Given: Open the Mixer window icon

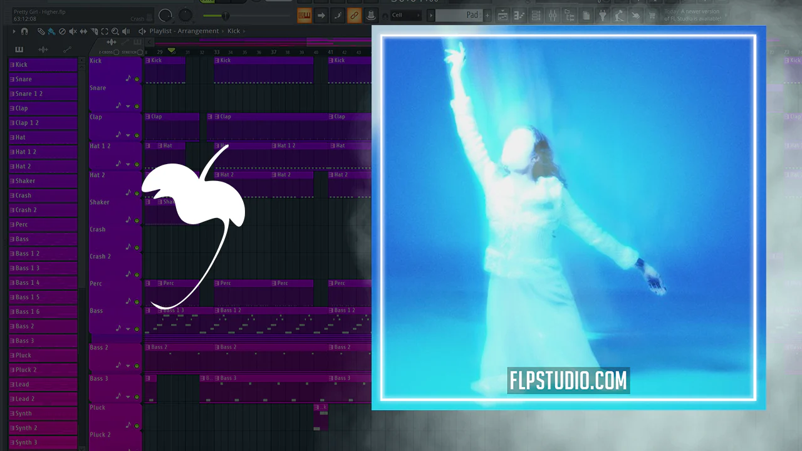Looking at the screenshot, I should (553, 15).
